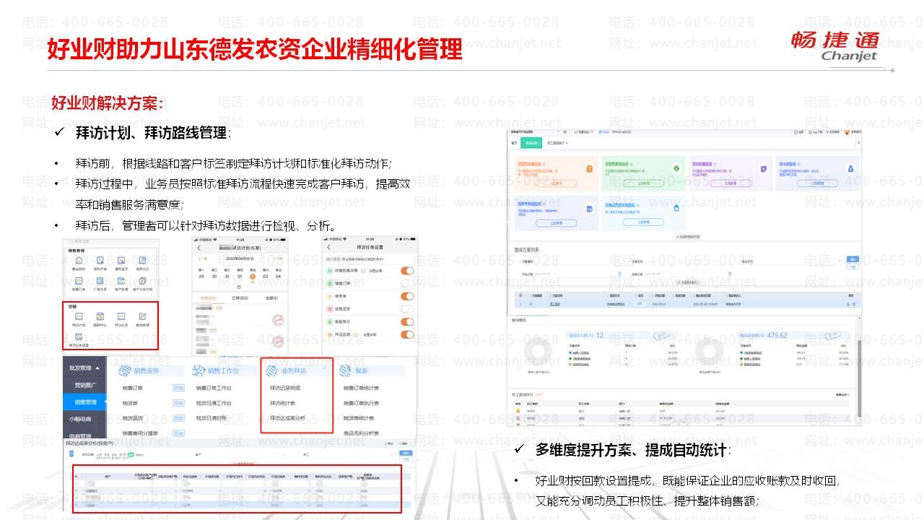Click the money-bag icon on the 按毛利提成 card

click(x=850, y=169)
